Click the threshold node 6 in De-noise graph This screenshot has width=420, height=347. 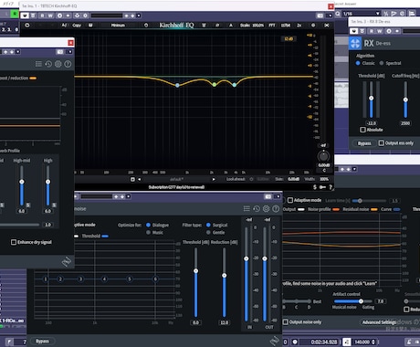pos(155,279)
